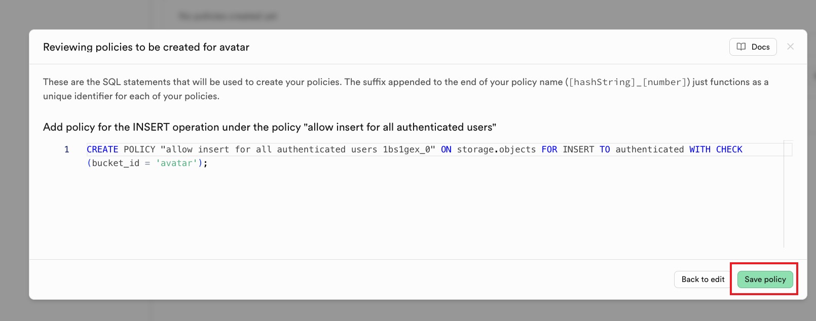
Task: Click the 'avatar' string in the SQL
Action: [176, 163]
